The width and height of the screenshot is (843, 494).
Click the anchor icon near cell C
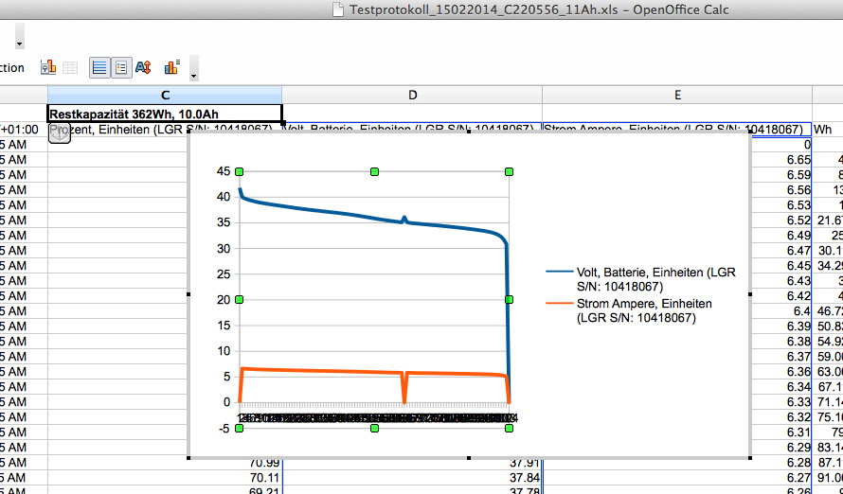59,134
